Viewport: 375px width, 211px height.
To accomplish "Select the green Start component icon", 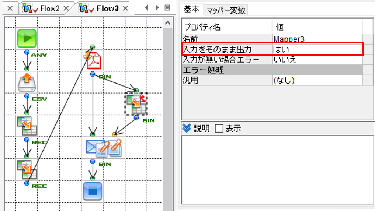I will (27, 38).
